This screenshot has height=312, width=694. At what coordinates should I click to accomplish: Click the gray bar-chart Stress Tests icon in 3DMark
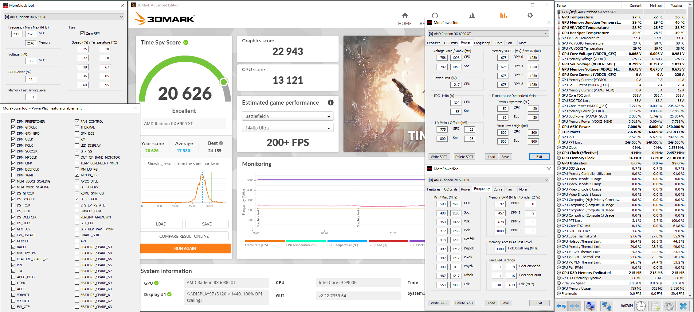pos(472,15)
